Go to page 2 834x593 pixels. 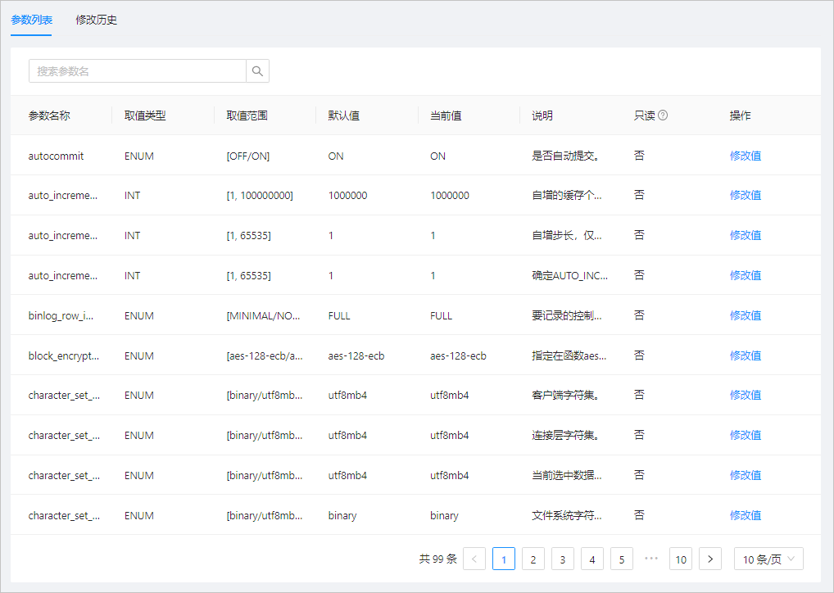click(533, 559)
